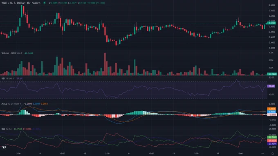Select the MACD 12 26 close 9 legend
This screenshot has height=156, width=278.
click(11, 104)
